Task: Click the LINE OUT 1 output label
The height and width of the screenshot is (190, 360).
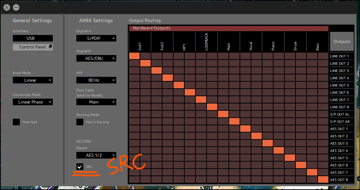Action: point(339,56)
